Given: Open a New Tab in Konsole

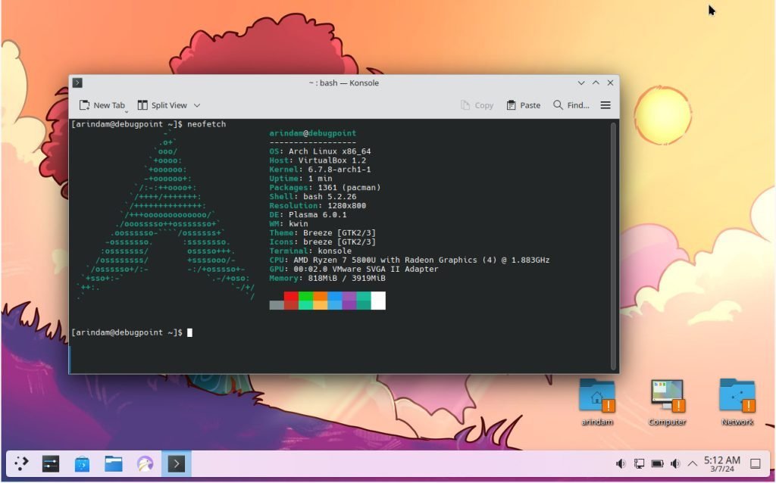Looking at the screenshot, I should pos(102,105).
